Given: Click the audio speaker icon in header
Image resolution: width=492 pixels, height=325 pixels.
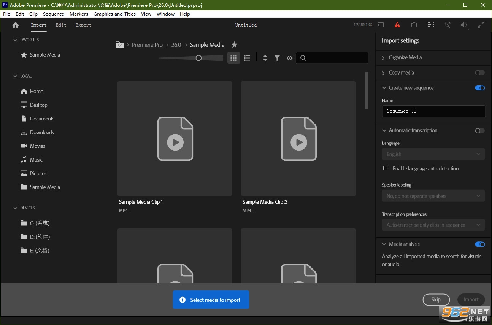Looking at the screenshot, I should pos(464,25).
